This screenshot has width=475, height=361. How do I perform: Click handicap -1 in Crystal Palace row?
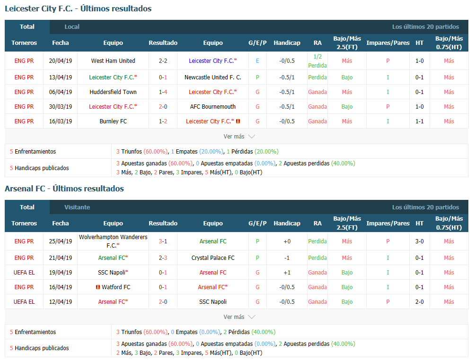tap(287, 258)
